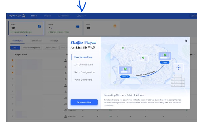Viewport: 197px width, 122px height.
Task: Click the scenario icon beside Villa/Home
Action: click(x=65, y=110)
